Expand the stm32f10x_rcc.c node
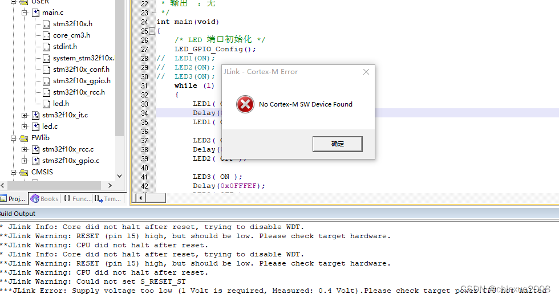Screen dimensions: 559x298 24,149
